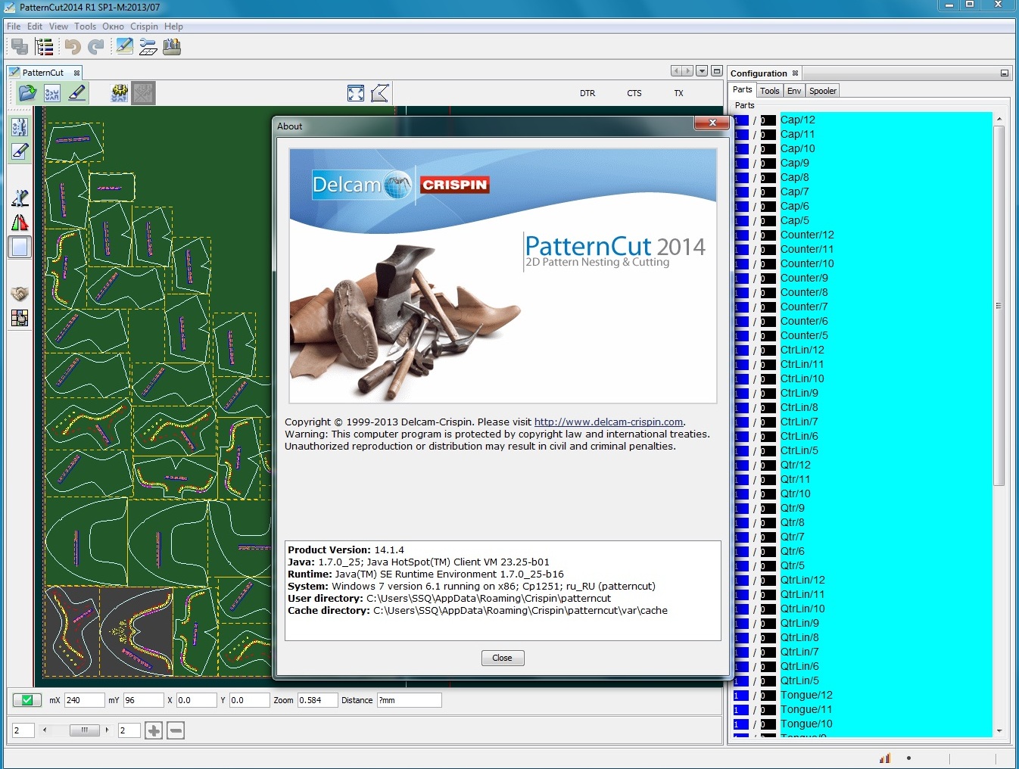Click the mY input field
The height and width of the screenshot is (769, 1019).
click(x=143, y=700)
